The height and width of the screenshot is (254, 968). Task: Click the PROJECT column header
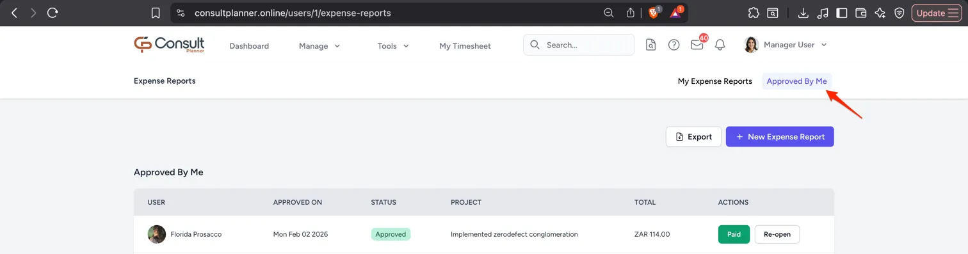click(466, 202)
